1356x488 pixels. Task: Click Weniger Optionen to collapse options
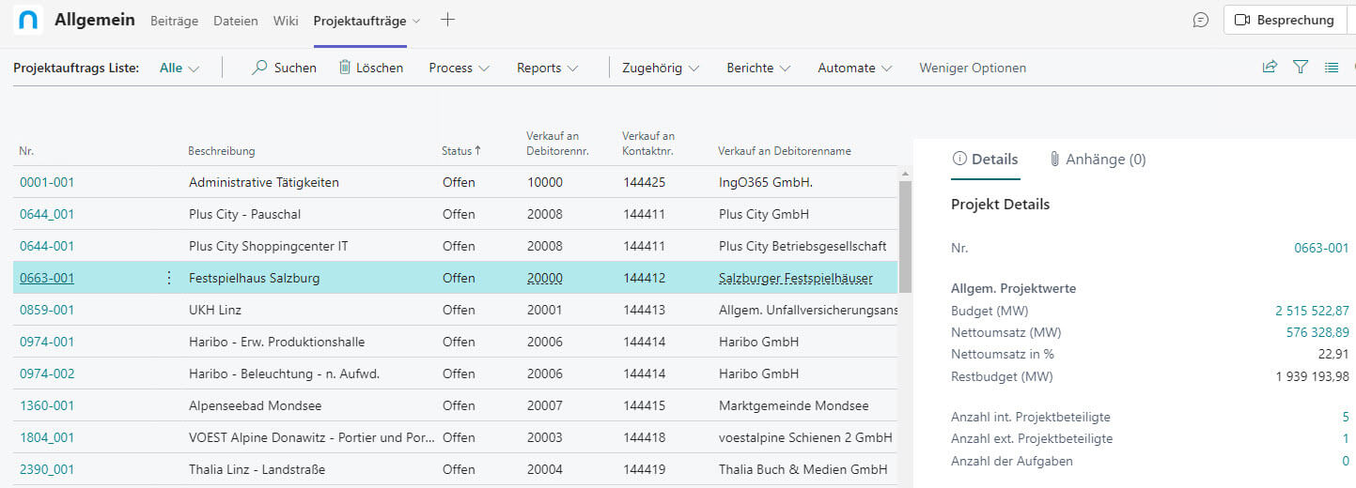(973, 68)
